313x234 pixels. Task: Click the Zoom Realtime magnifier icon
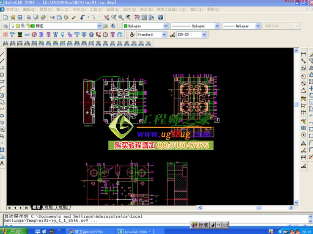[x=114, y=17]
